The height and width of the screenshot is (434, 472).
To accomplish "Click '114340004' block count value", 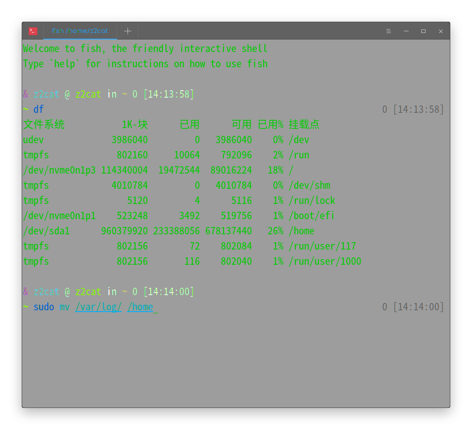I will point(125,170).
